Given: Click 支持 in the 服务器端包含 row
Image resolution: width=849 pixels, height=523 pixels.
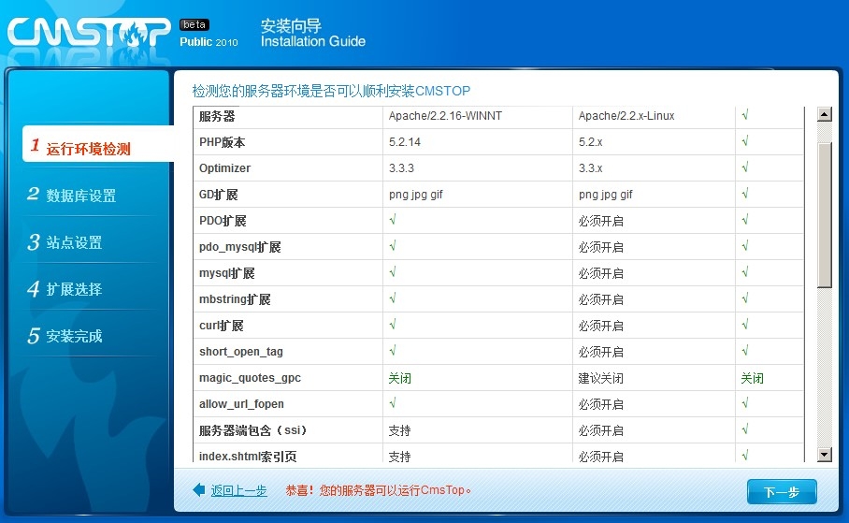Looking at the screenshot, I should coord(399,430).
